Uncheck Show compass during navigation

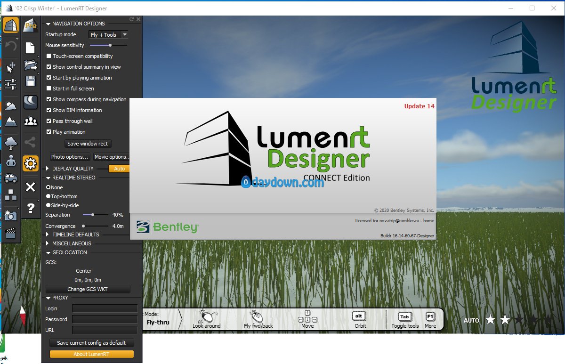coord(48,99)
